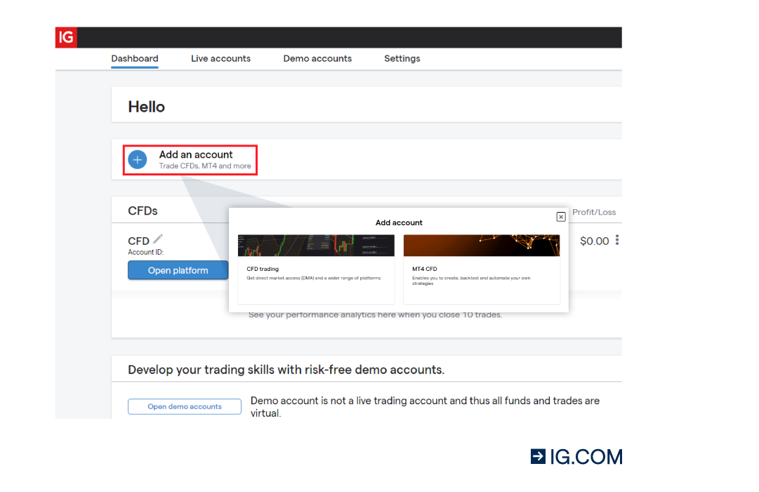Go to the Settings tab
Viewport: 759px width, 492px height.
402,58
